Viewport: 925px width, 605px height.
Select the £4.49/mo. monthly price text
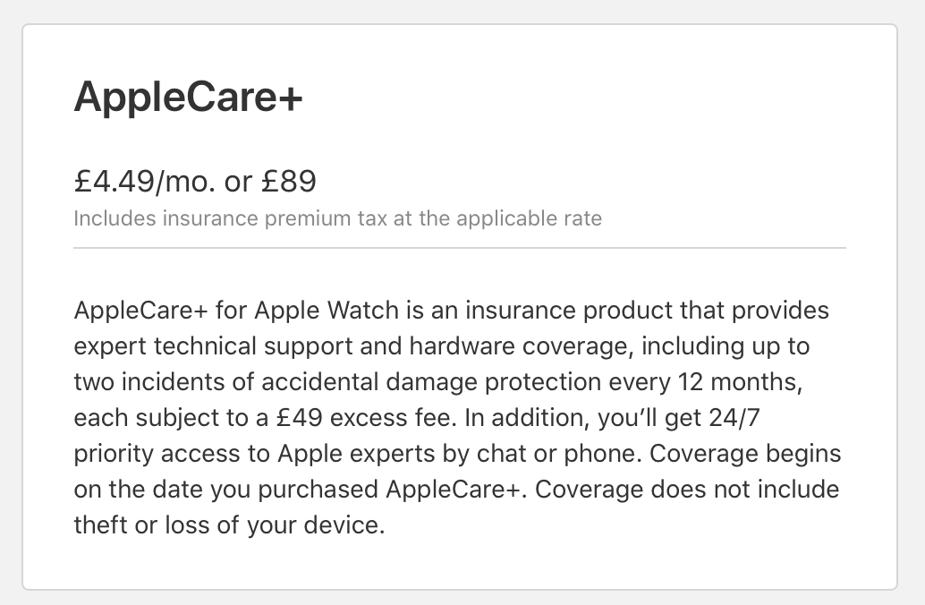[x=145, y=181]
